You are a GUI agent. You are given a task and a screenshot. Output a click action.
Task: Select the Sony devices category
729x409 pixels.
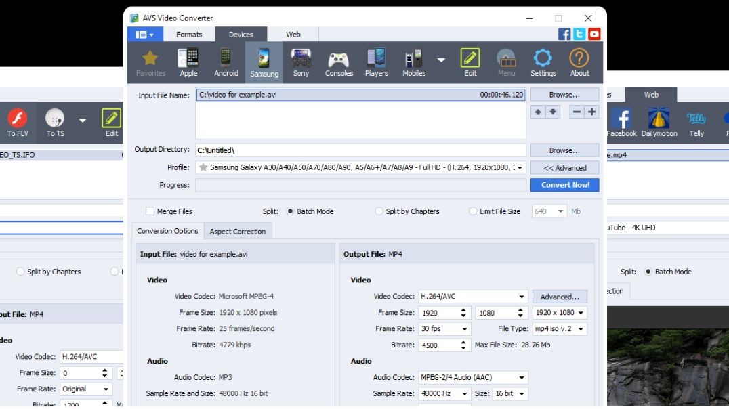coord(301,63)
